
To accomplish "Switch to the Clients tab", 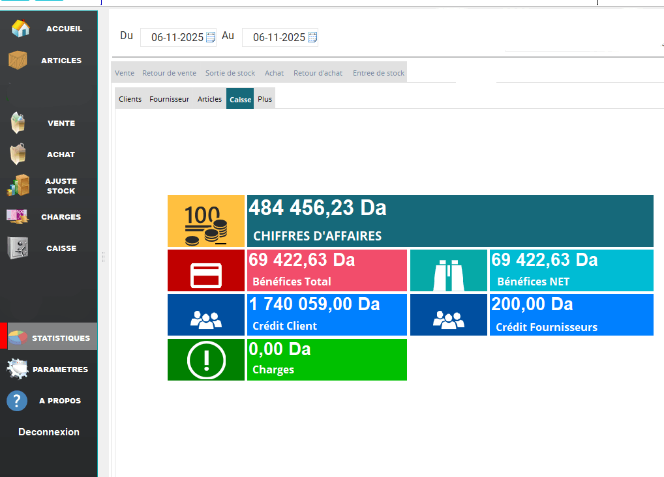I will [x=130, y=99].
